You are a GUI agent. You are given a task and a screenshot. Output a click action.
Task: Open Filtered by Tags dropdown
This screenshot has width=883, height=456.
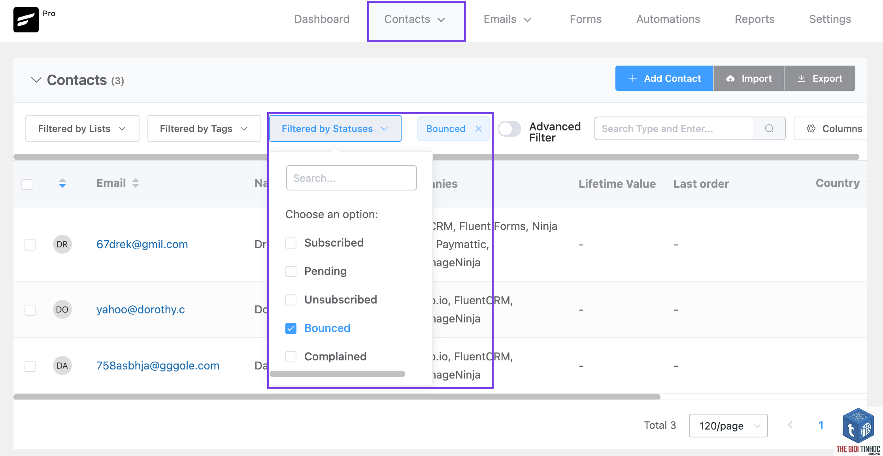(204, 128)
